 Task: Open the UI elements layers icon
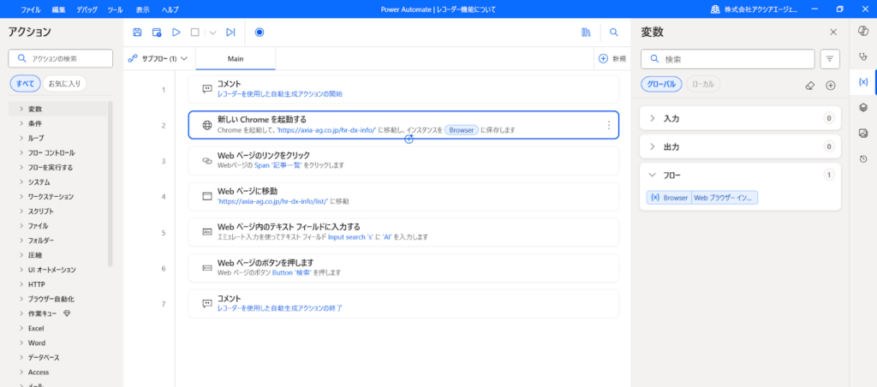click(863, 107)
